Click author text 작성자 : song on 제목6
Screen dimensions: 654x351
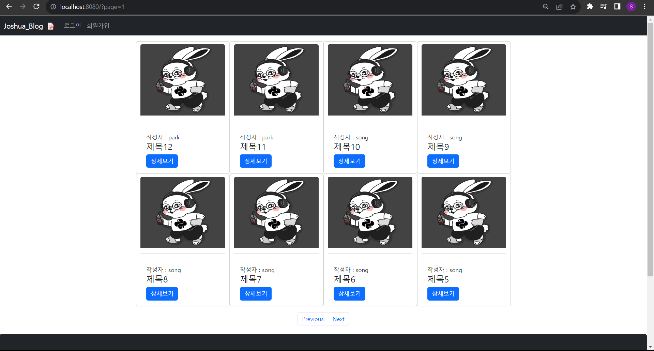coord(351,270)
